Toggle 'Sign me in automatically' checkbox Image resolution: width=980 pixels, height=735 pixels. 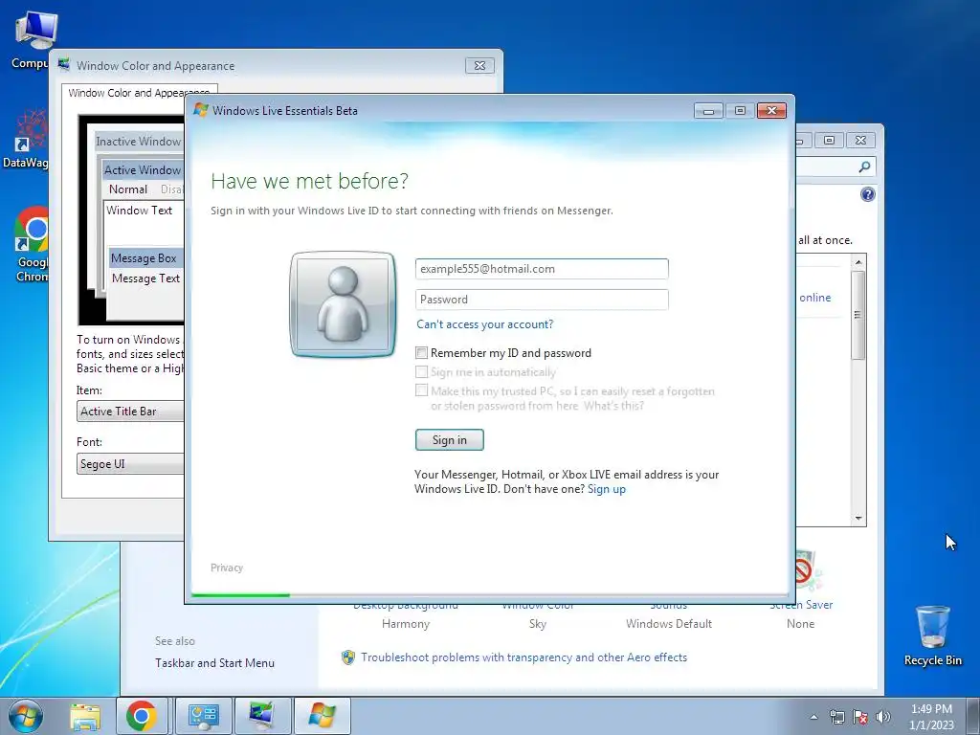[422, 372]
